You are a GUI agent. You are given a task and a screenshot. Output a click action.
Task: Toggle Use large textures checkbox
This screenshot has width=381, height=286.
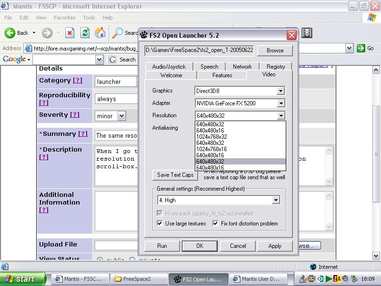click(x=160, y=223)
